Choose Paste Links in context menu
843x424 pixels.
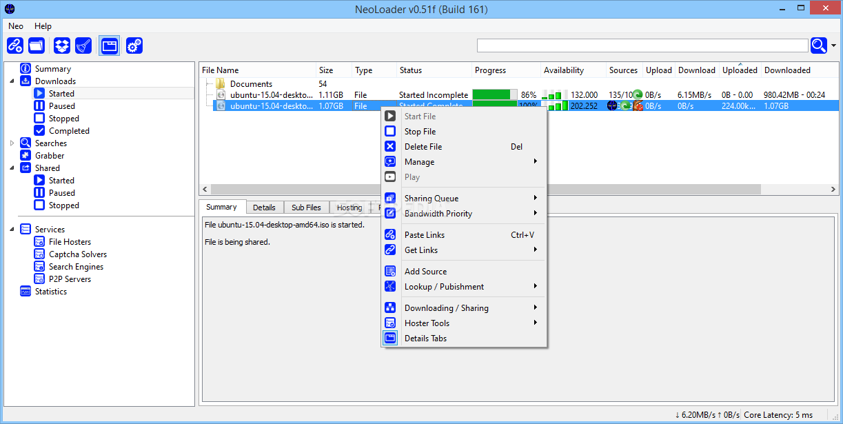click(464, 235)
